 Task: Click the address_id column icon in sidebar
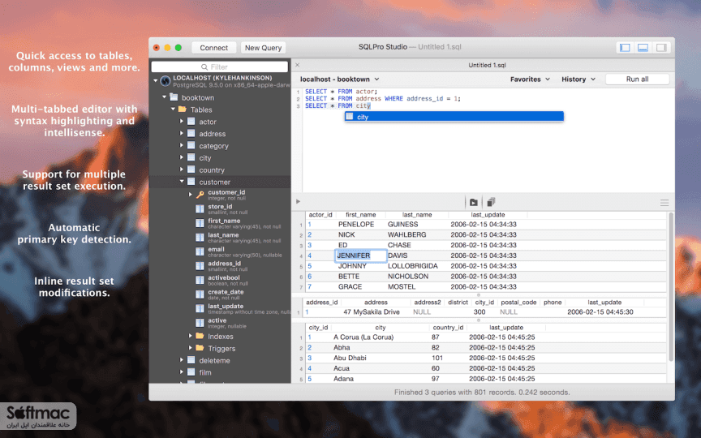(x=200, y=266)
